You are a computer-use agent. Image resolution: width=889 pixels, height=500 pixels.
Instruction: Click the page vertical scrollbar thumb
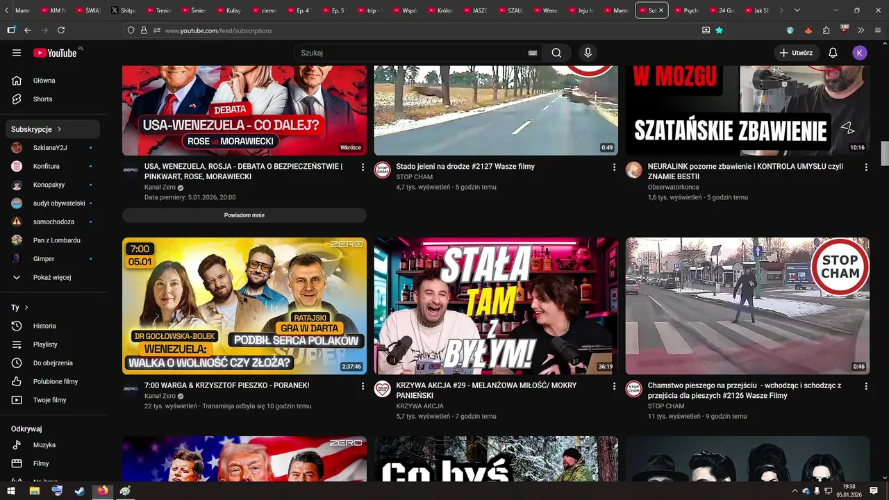click(x=885, y=153)
